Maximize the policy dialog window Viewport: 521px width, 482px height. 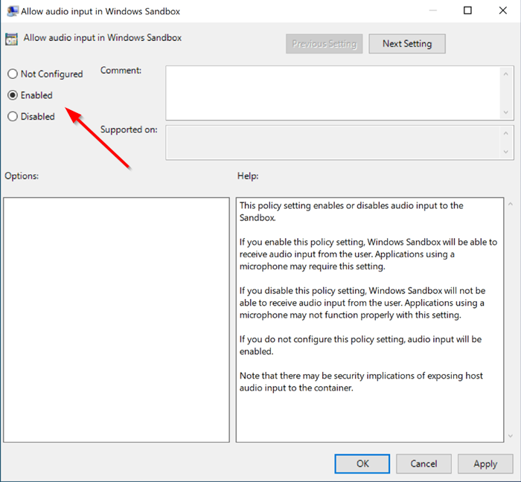467,10
